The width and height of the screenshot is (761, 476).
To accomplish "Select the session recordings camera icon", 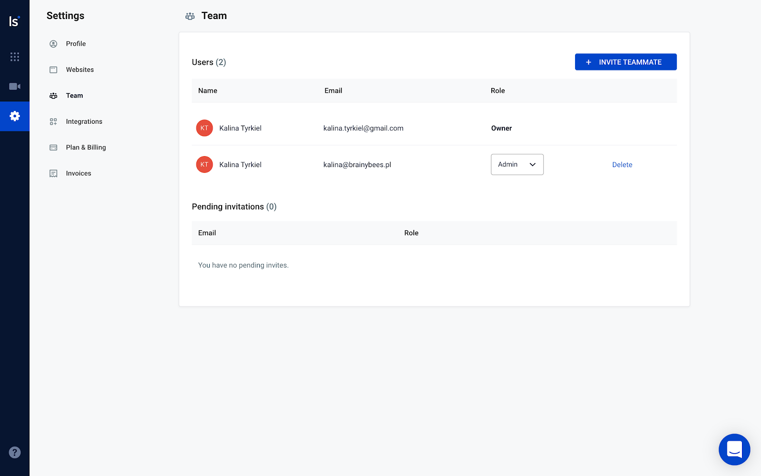I will (15, 86).
